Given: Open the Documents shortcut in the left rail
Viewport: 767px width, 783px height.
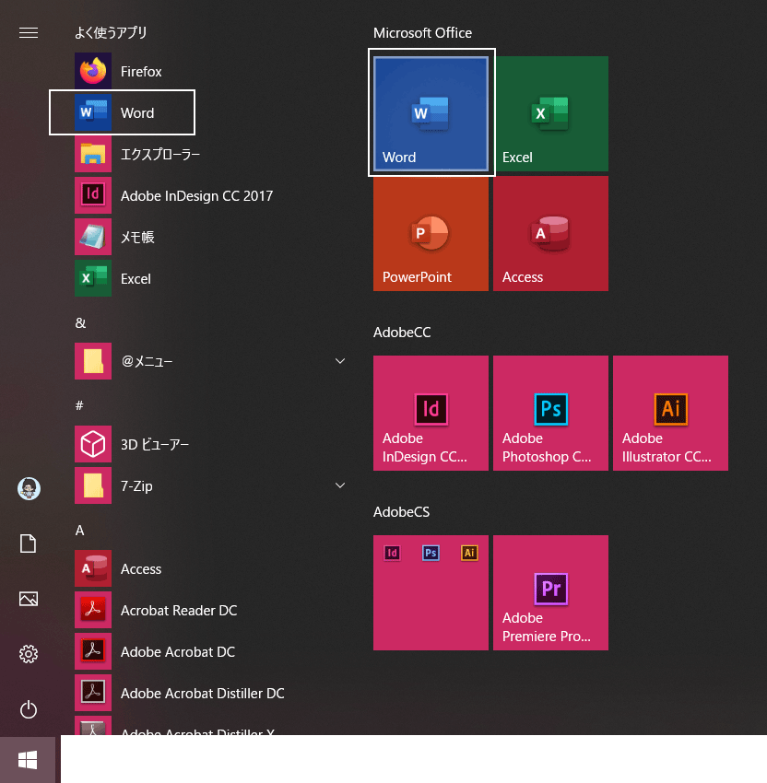Looking at the screenshot, I should point(29,543).
